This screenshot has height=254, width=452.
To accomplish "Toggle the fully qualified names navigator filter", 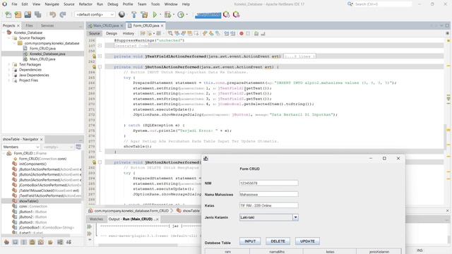I will click(x=50, y=242).
